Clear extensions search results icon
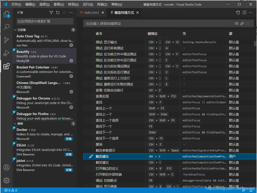The height and width of the screenshot is (193, 257). (64, 13)
